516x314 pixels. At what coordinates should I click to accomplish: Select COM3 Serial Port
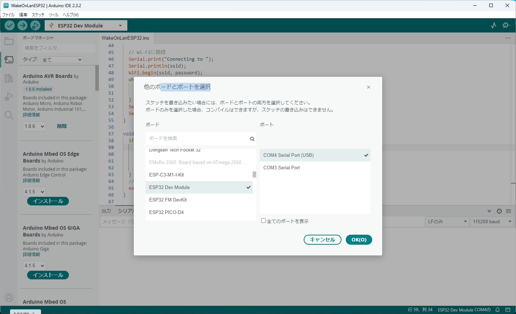pyautogui.click(x=315, y=168)
